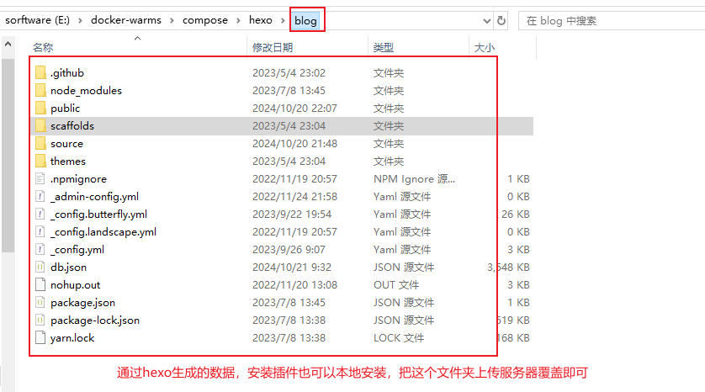The width and height of the screenshot is (705, 392).
Task: Go to hexo folder in the breadcrumb
Action: 261,20
